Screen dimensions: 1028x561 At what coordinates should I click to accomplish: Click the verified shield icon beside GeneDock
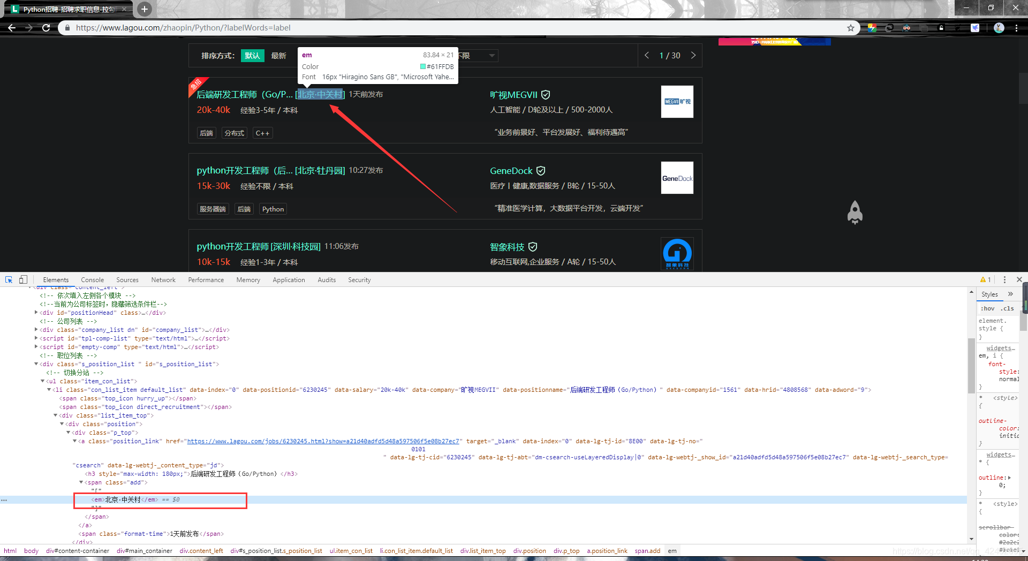tap(541, 171)
